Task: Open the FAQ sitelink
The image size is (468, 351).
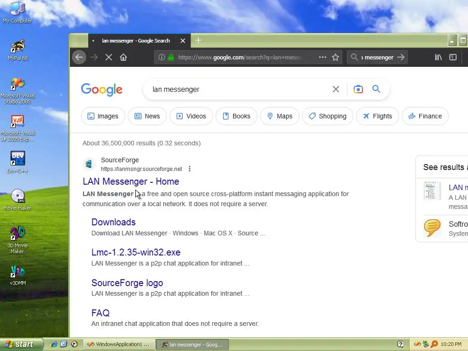Action: (x=101, y=313)
